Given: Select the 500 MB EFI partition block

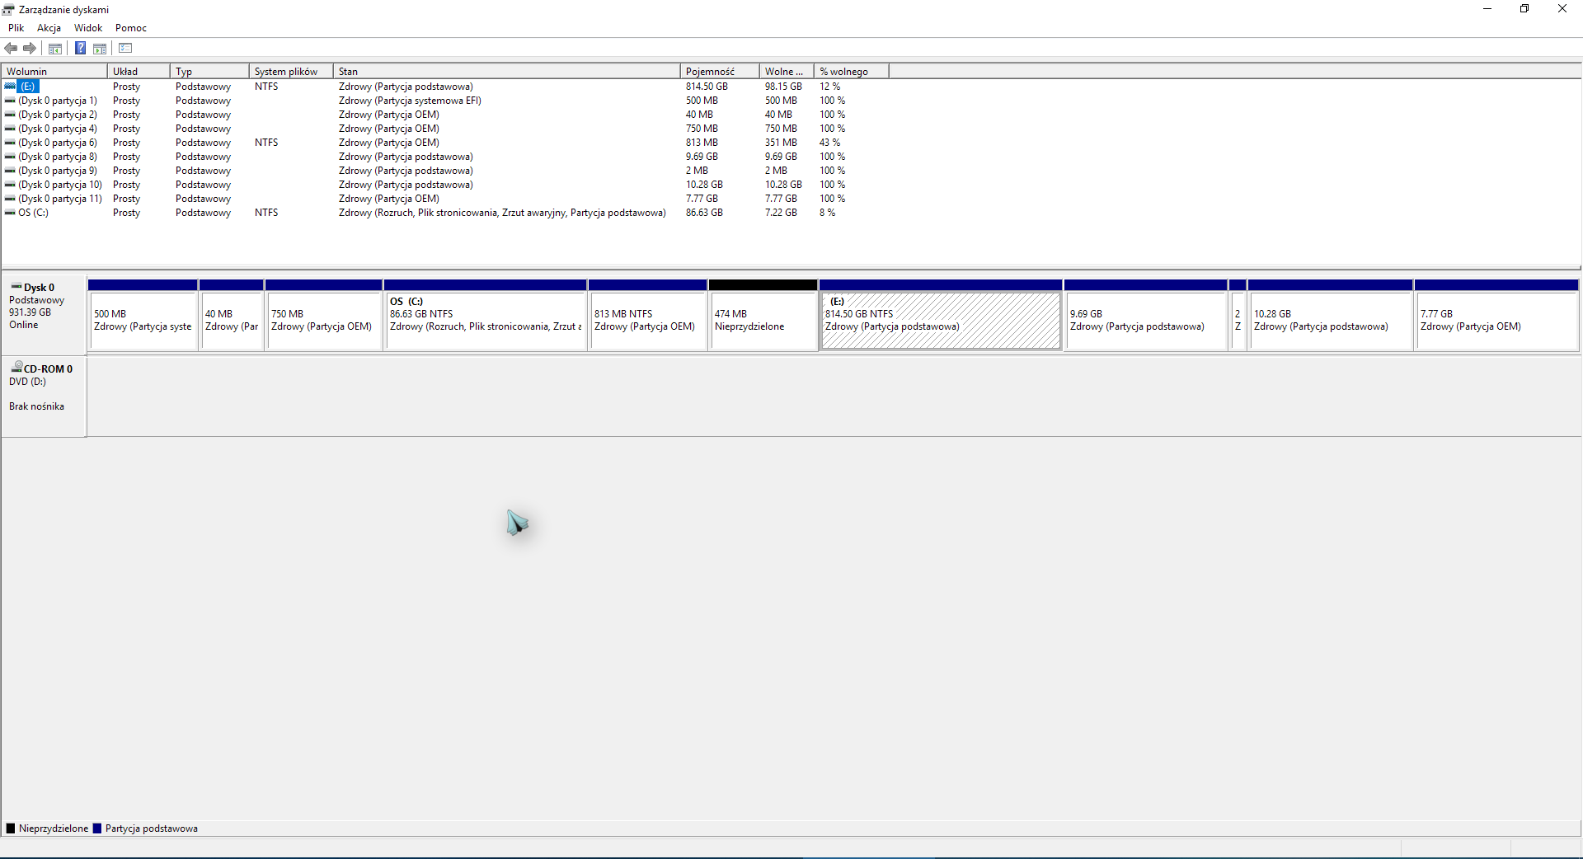Looking at the screenshot, I should tap(143, 315).
